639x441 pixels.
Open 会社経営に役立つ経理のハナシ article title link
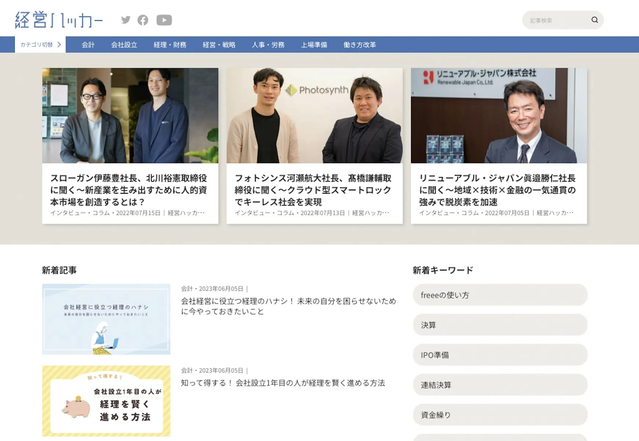289,306
